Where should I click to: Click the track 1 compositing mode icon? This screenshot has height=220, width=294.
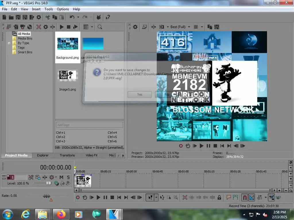pos(56,183)
